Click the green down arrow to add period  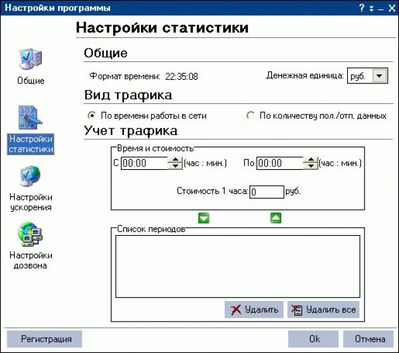coord(203,218)
